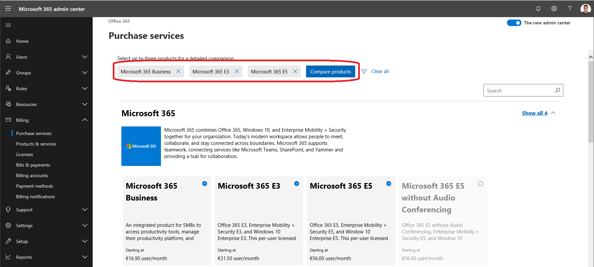Open the help question mark icon
The height and width of the screenshot is (267, 594).
pos(570,9)
